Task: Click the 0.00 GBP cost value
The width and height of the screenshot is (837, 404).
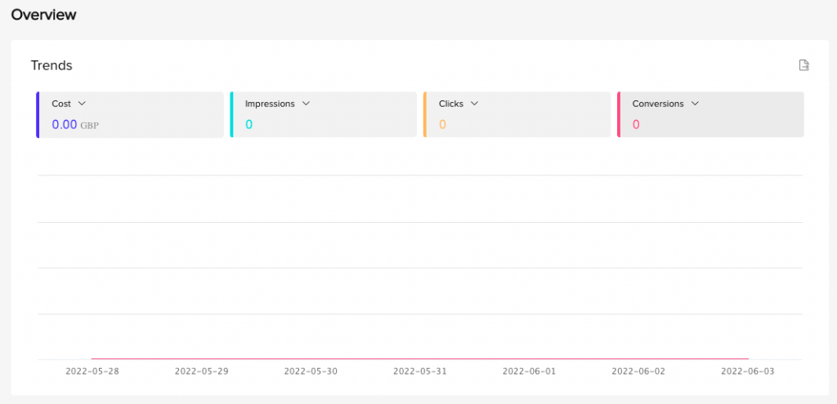Action: [x=75, y=125]
